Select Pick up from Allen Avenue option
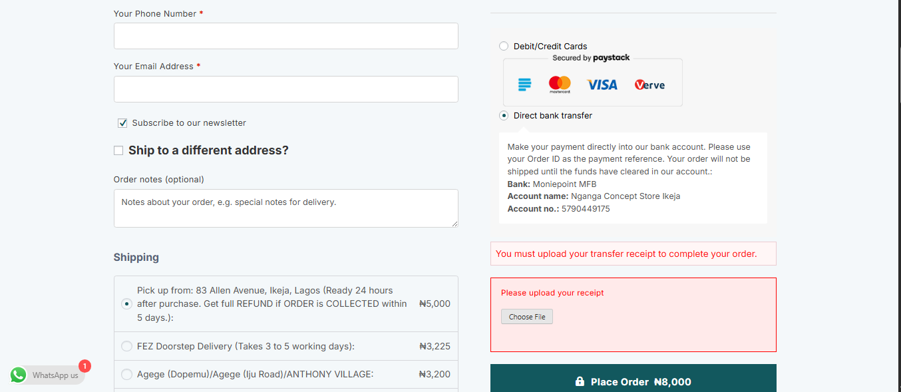This screenshot has height=392, width=901. coord(126,303)
